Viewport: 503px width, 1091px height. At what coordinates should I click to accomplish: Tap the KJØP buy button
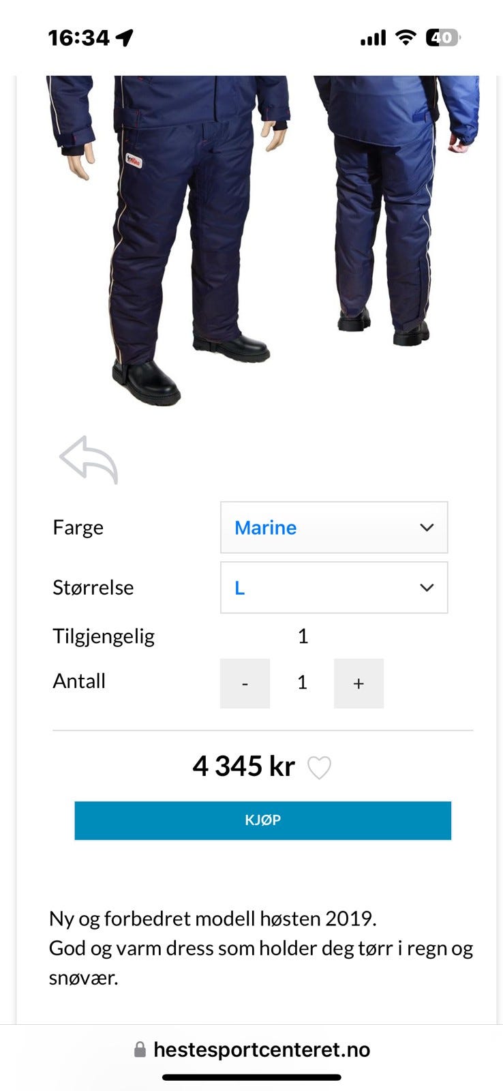(x=263, y=820)
